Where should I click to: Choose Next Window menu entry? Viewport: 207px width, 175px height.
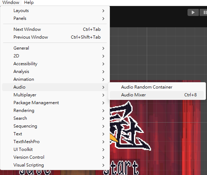pyautogui.click(x=55, y=29)
